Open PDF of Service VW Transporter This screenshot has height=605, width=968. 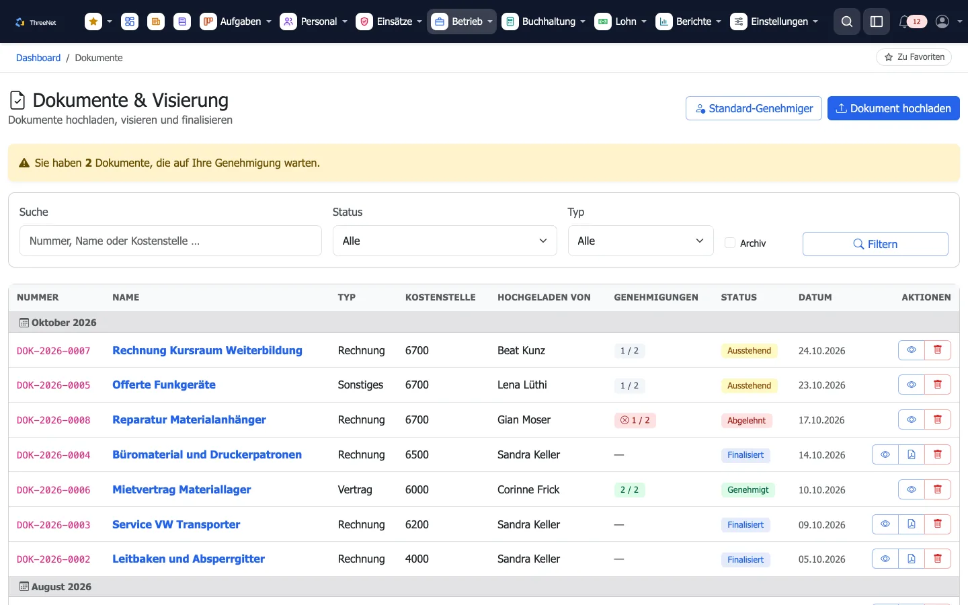click(x=912, y=524)
